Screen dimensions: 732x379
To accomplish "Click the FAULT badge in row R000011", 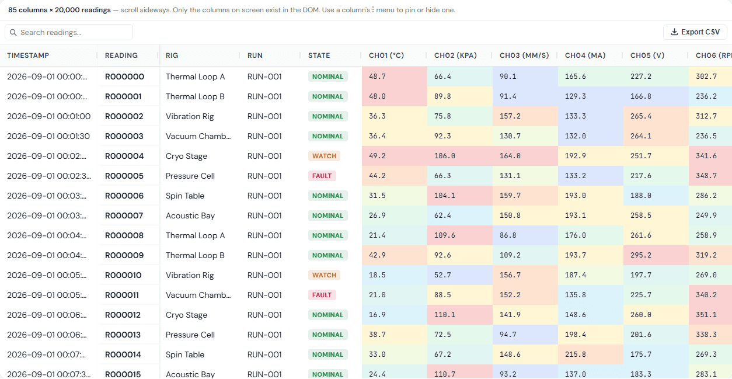I will tap(322, 295).
